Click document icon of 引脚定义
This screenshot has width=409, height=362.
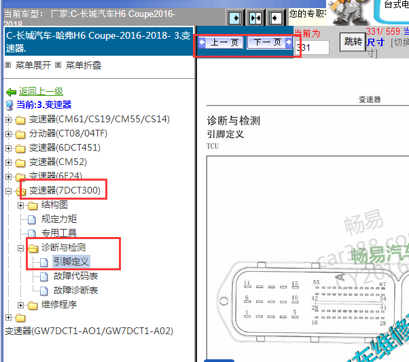click(43, 262)
